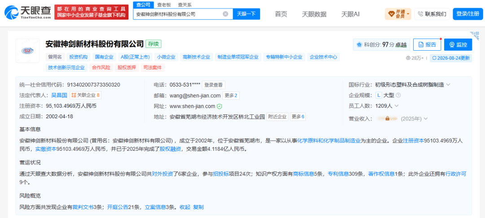Click the 技术创新示范企业 tag
The height and width of the screenshot is (218, 485).
[x=66, y=68]
